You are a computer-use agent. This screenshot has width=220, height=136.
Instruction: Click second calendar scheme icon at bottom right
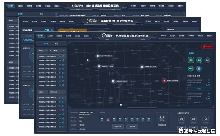click(194, 119)
